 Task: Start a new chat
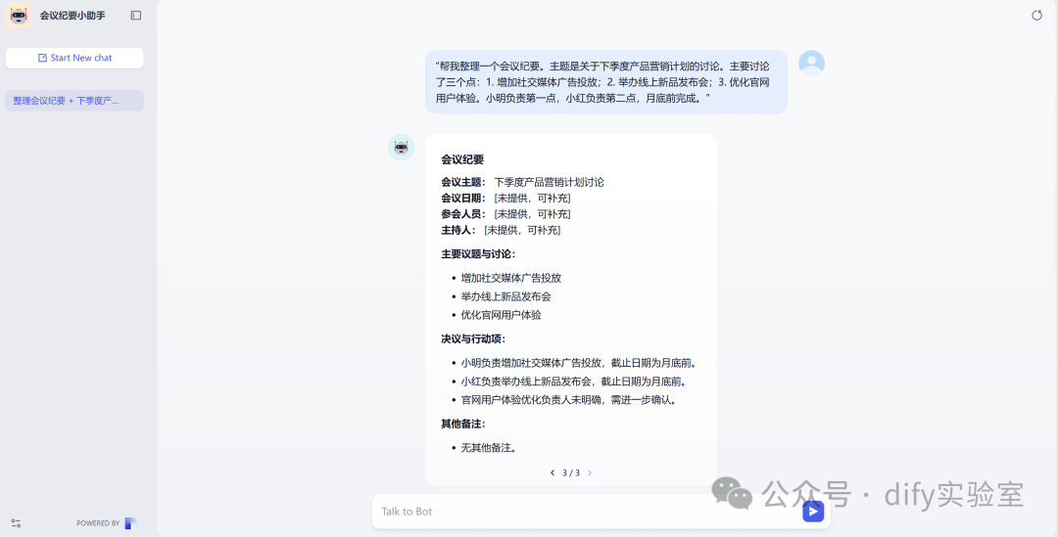tap(74, 58)
